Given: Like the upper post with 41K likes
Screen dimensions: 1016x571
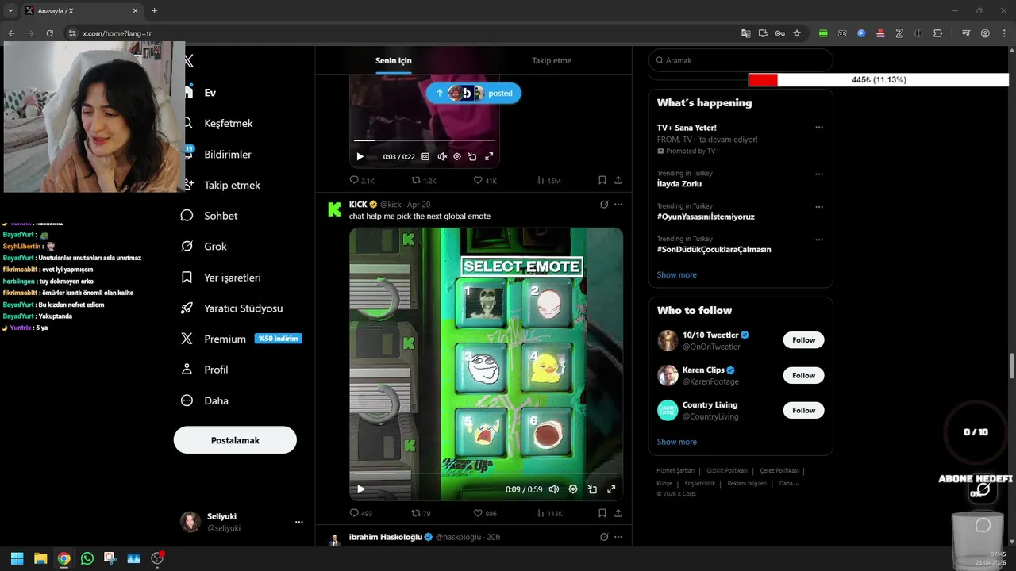Looking at the screenshot, I should pos(485,180).
